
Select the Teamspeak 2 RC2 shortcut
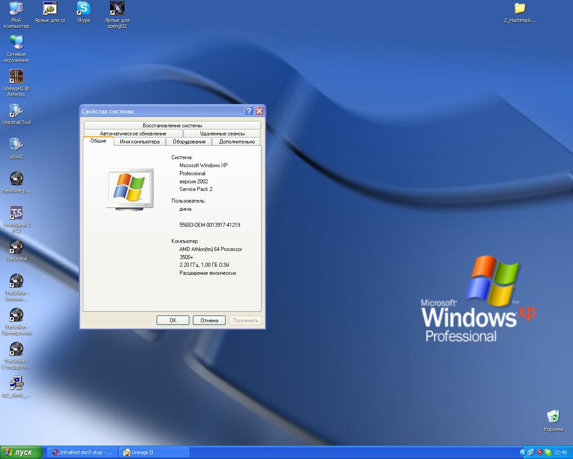point(16,219)
